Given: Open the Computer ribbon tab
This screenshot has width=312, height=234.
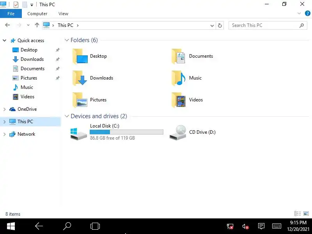Looking at the screenshot, I should 37,14.
